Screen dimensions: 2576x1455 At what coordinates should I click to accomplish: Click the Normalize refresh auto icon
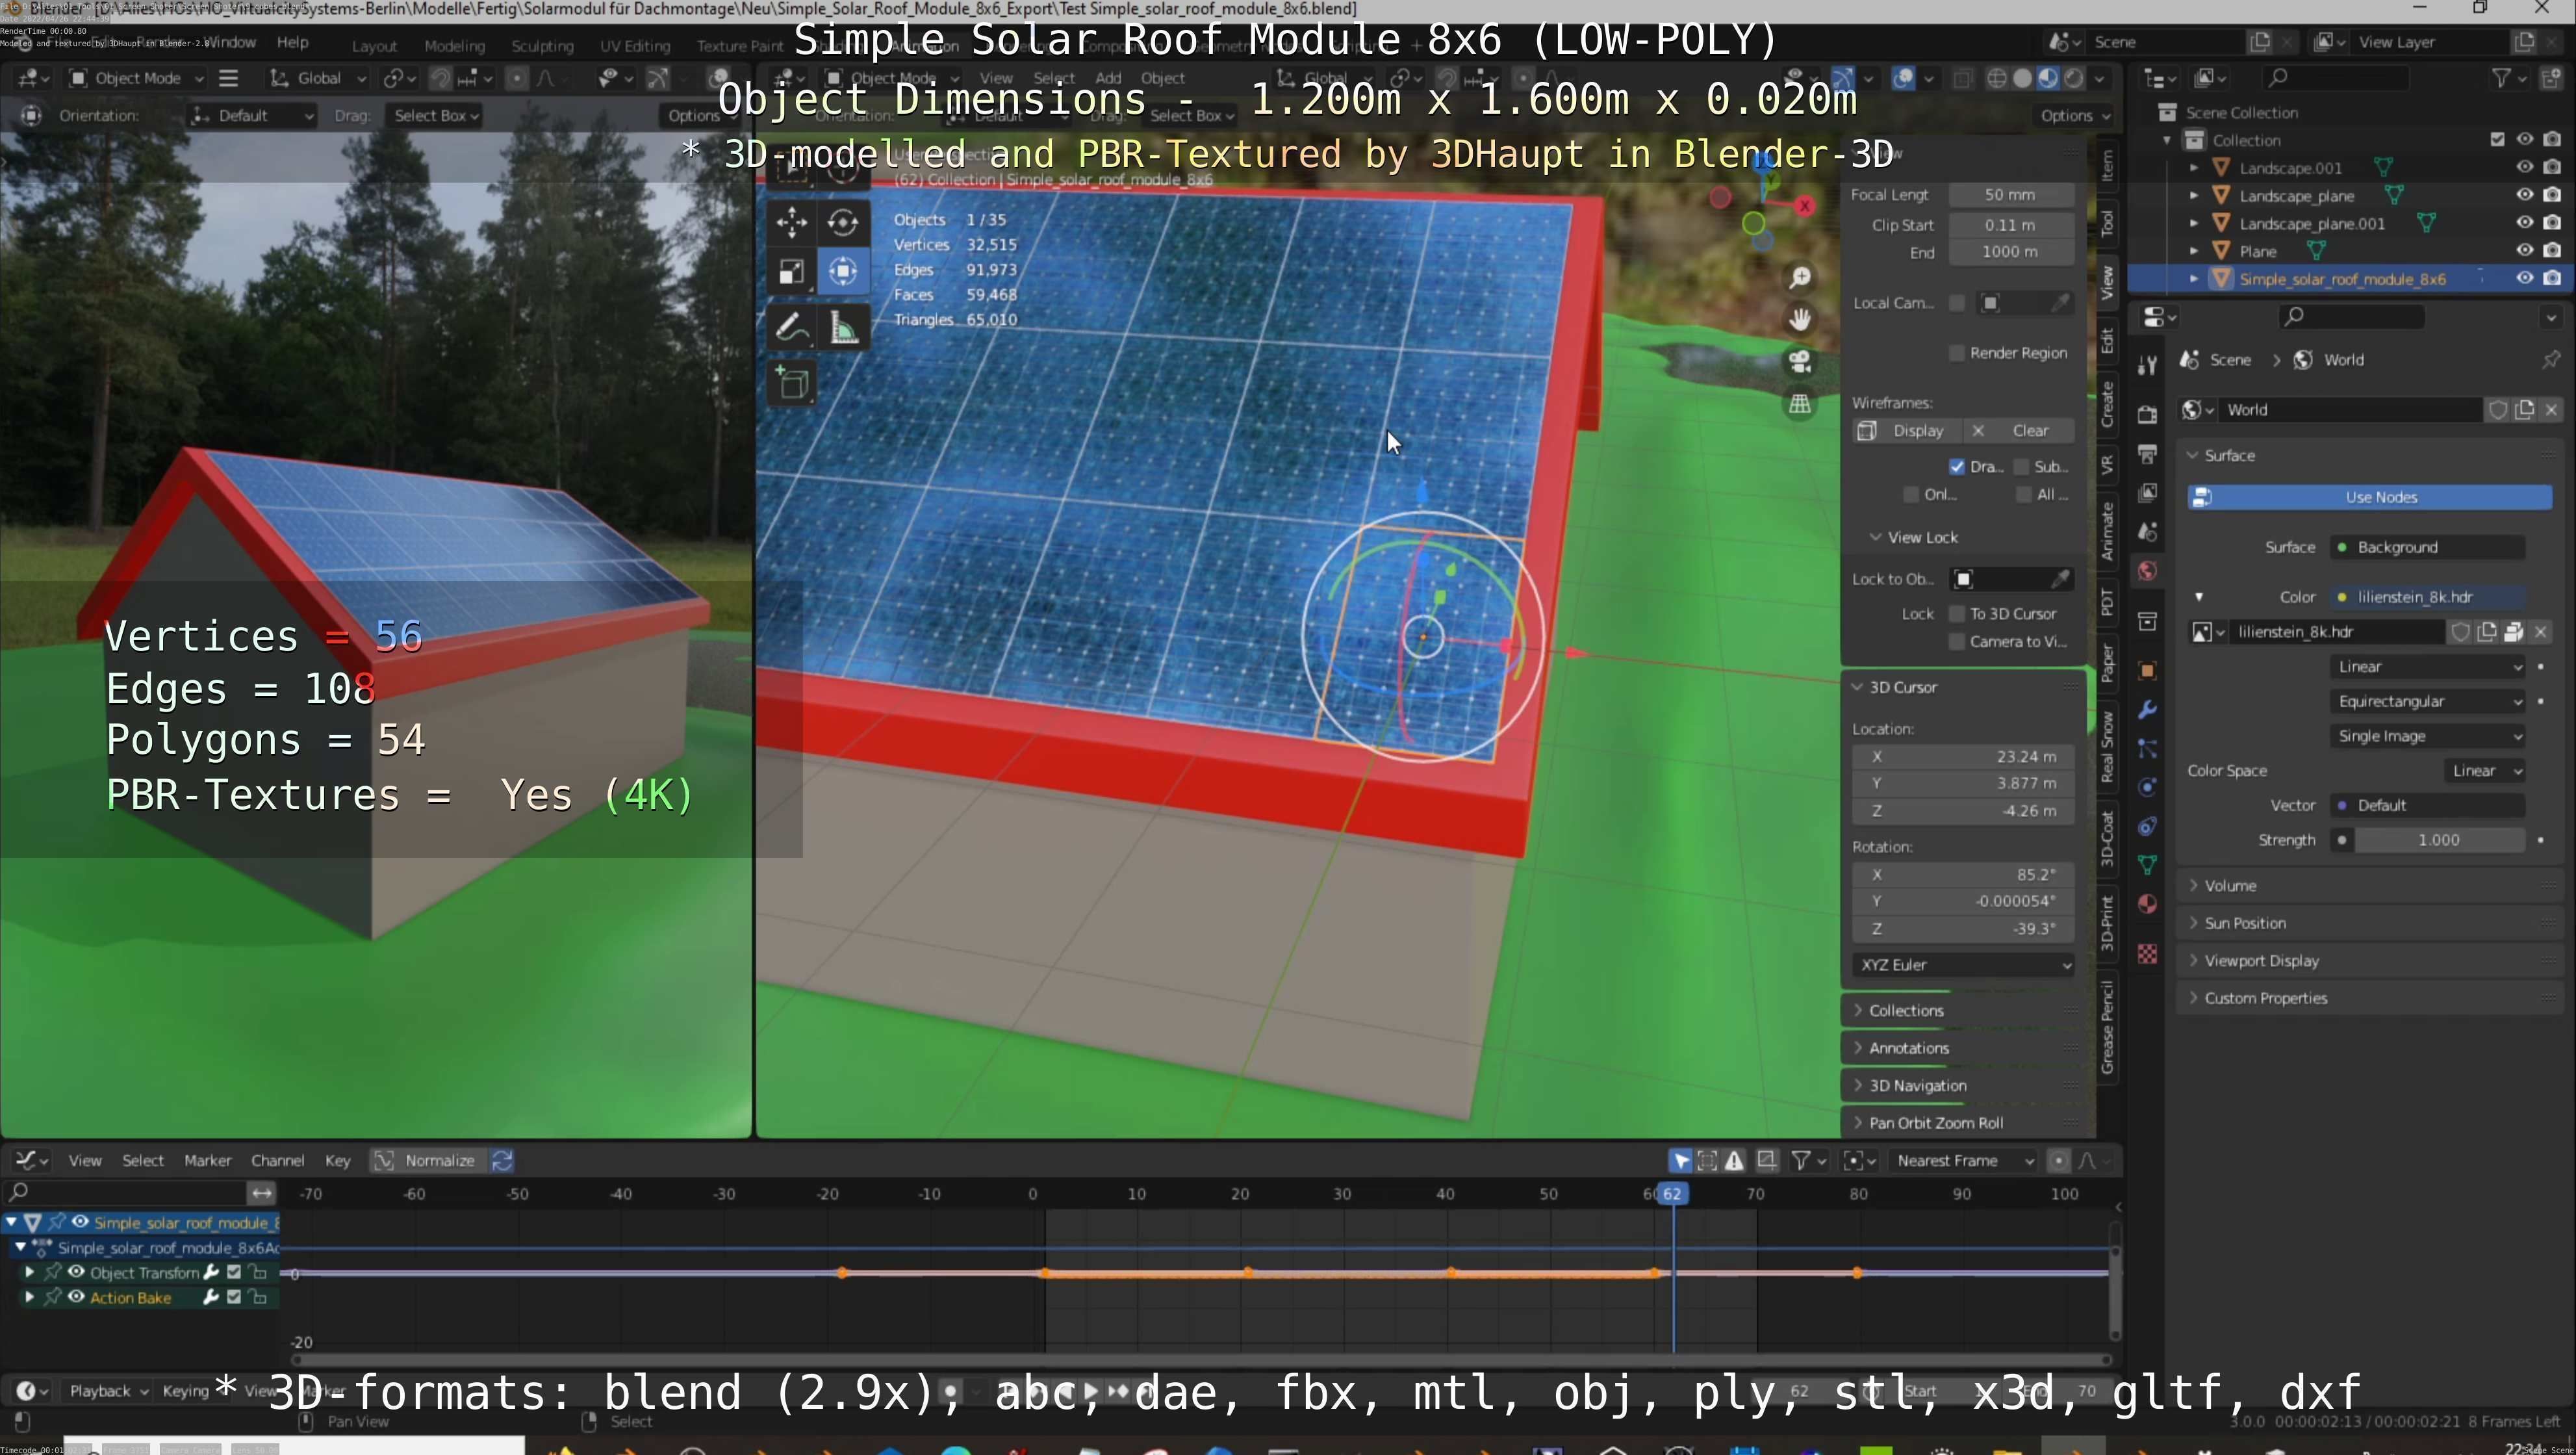[502, 1160]
